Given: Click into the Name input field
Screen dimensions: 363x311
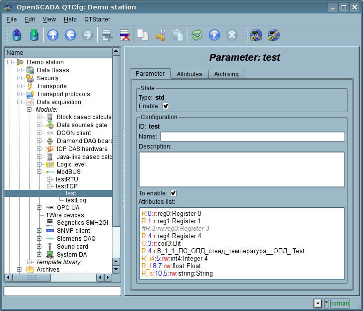Looking at the screenshot, I should coord(252,137).
